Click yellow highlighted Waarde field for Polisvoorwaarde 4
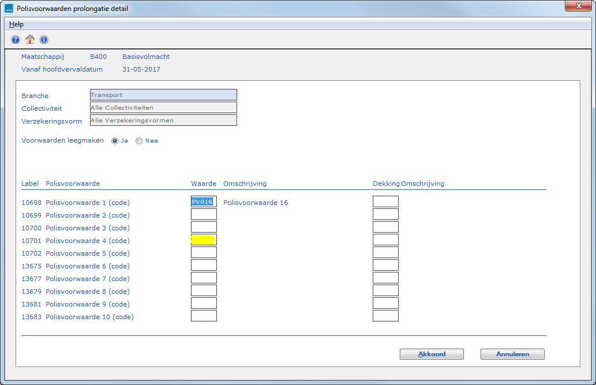This screenshot has width=596, height=385. click(204, 240)
